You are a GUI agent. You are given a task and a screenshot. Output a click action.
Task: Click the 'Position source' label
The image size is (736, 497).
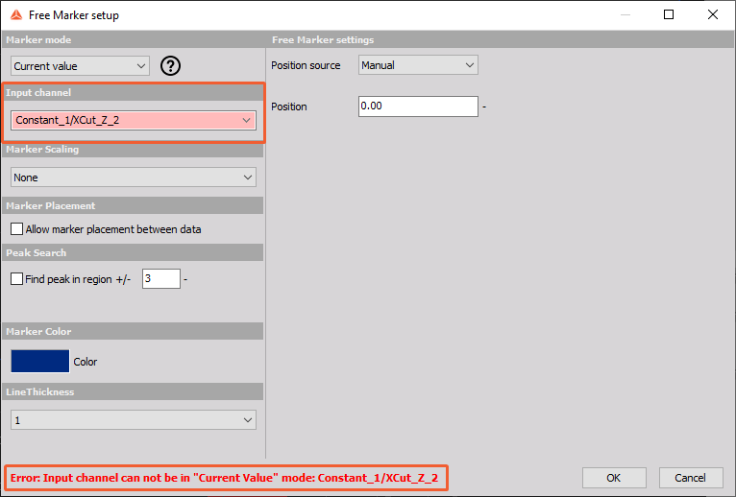click(306, 65)
